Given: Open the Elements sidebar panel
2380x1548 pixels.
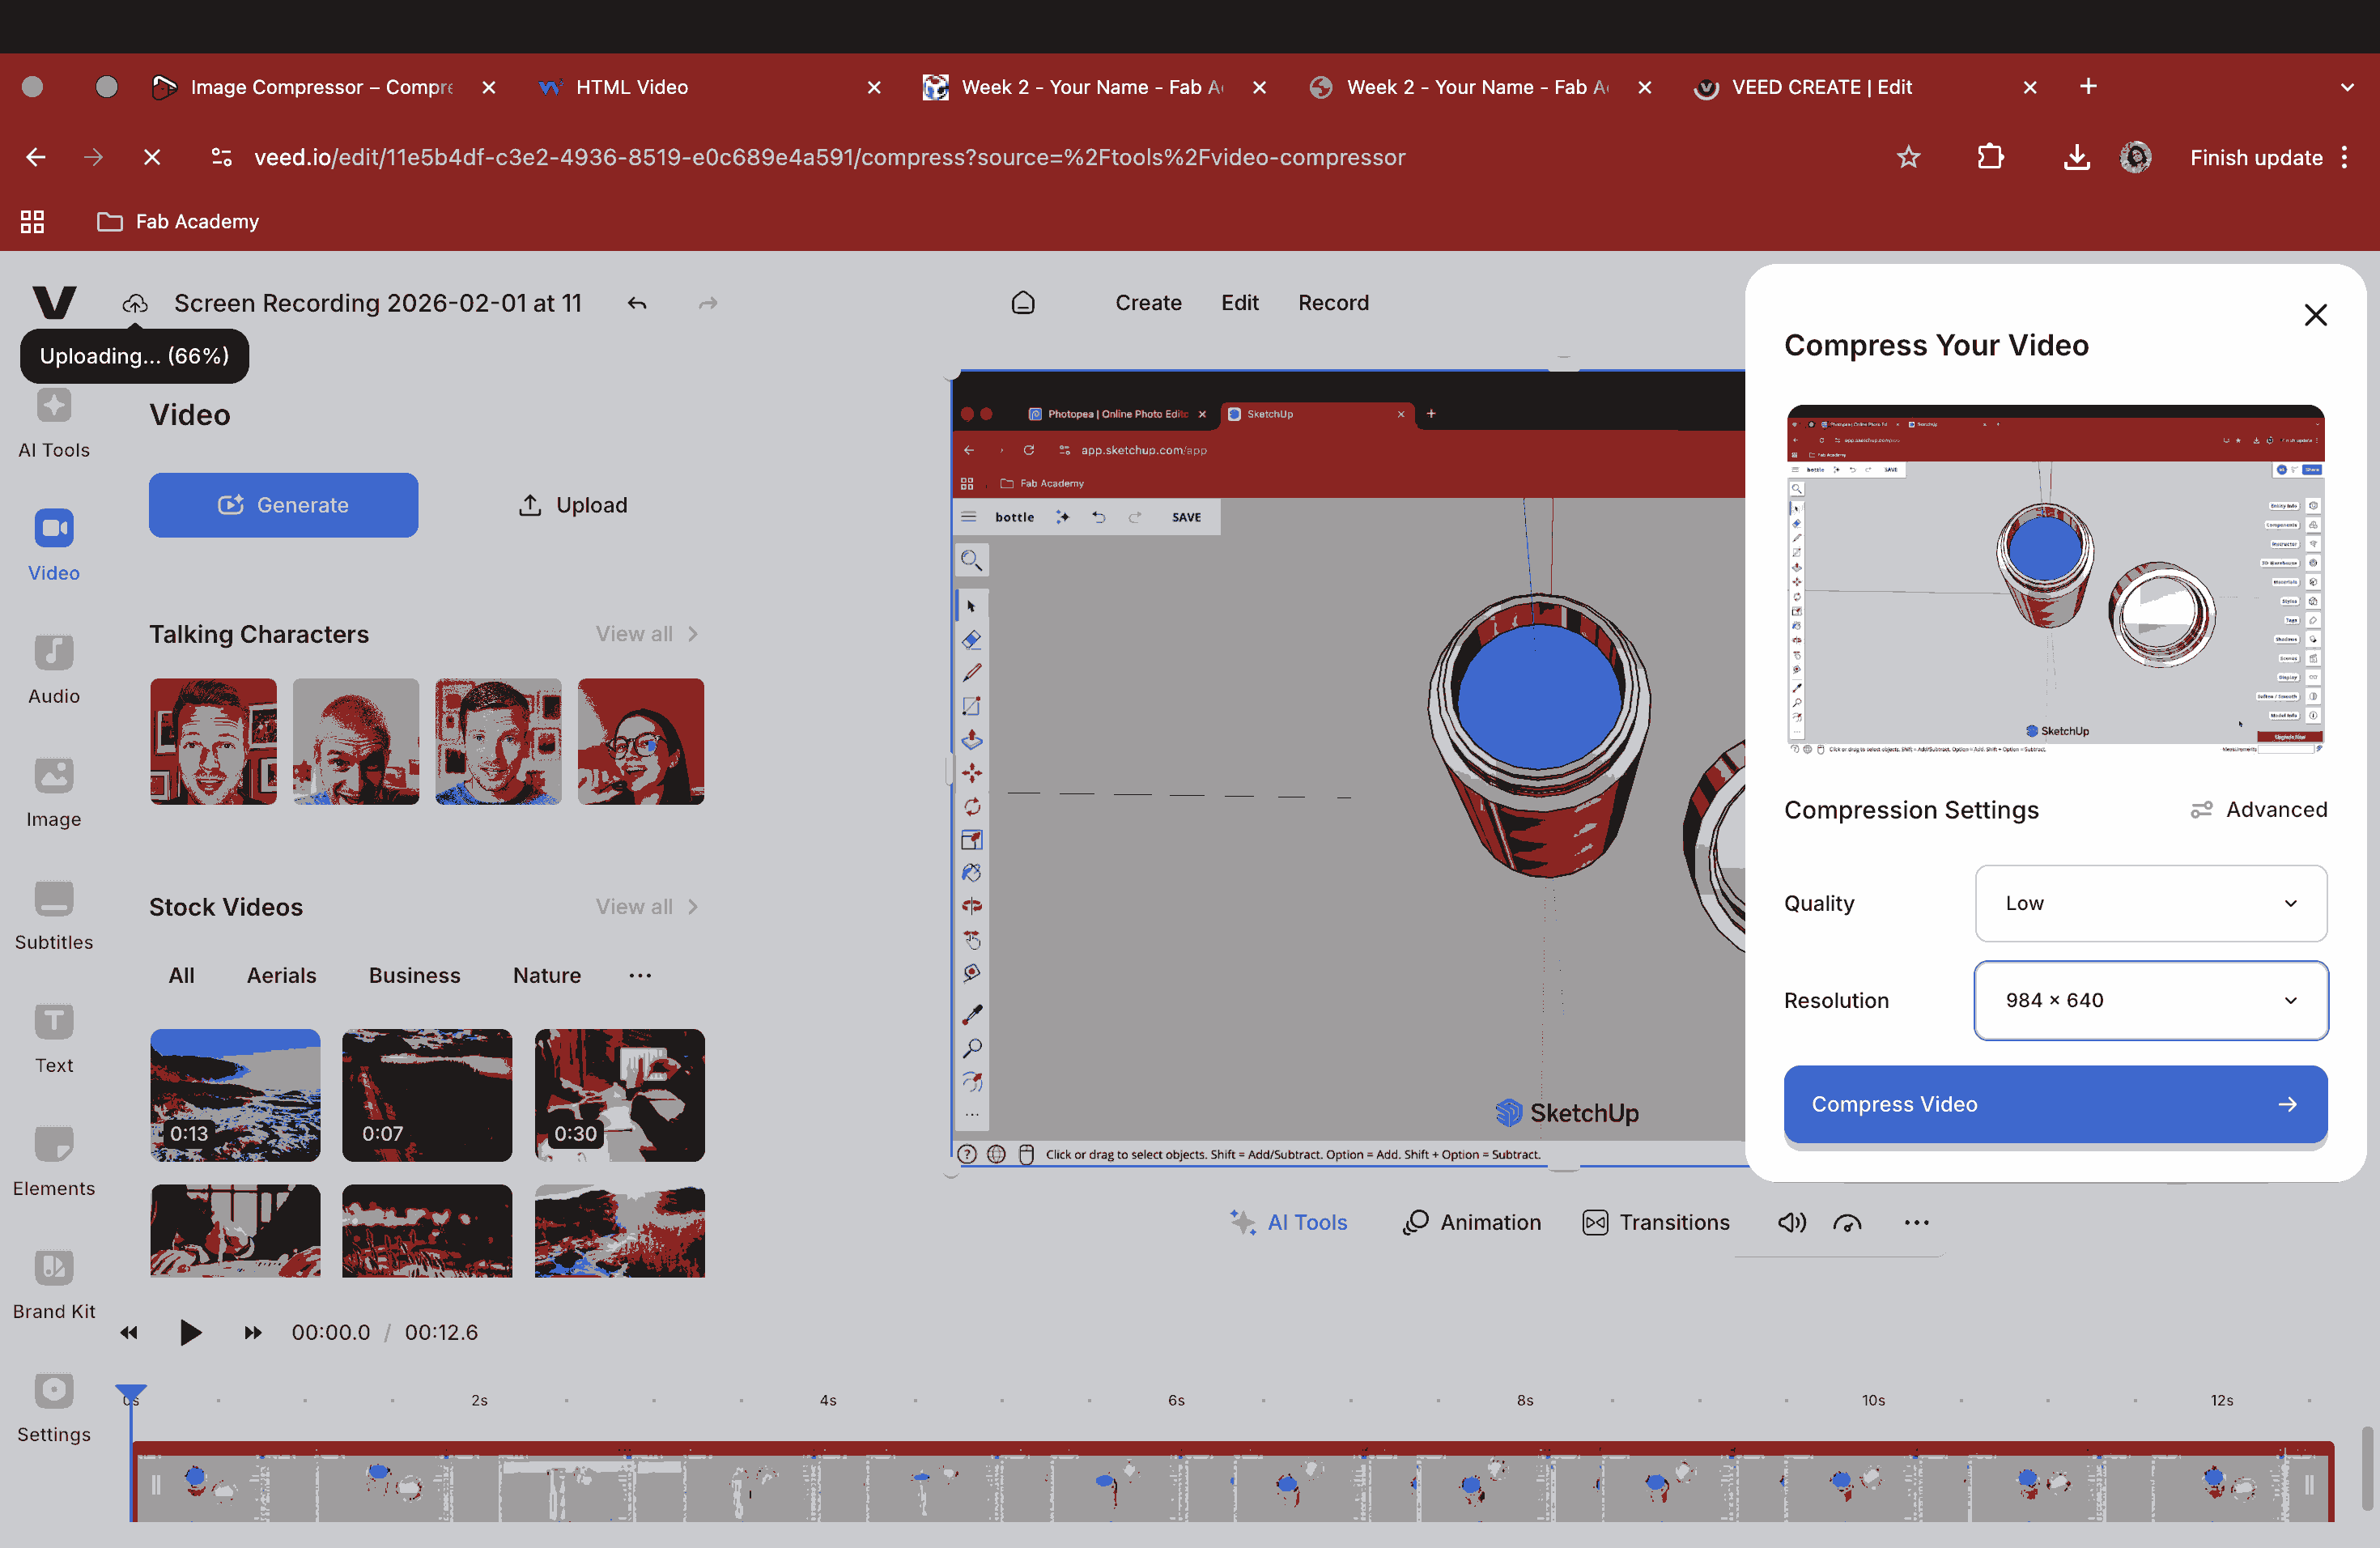Looking at the screenshot, I should point(54,1161).
